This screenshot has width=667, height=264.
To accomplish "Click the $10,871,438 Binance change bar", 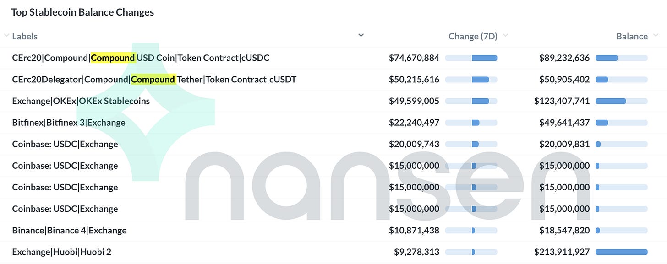I will (471, 230).
